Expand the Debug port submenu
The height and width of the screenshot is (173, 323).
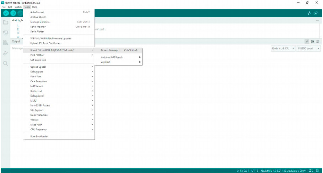tap(59, 72)
